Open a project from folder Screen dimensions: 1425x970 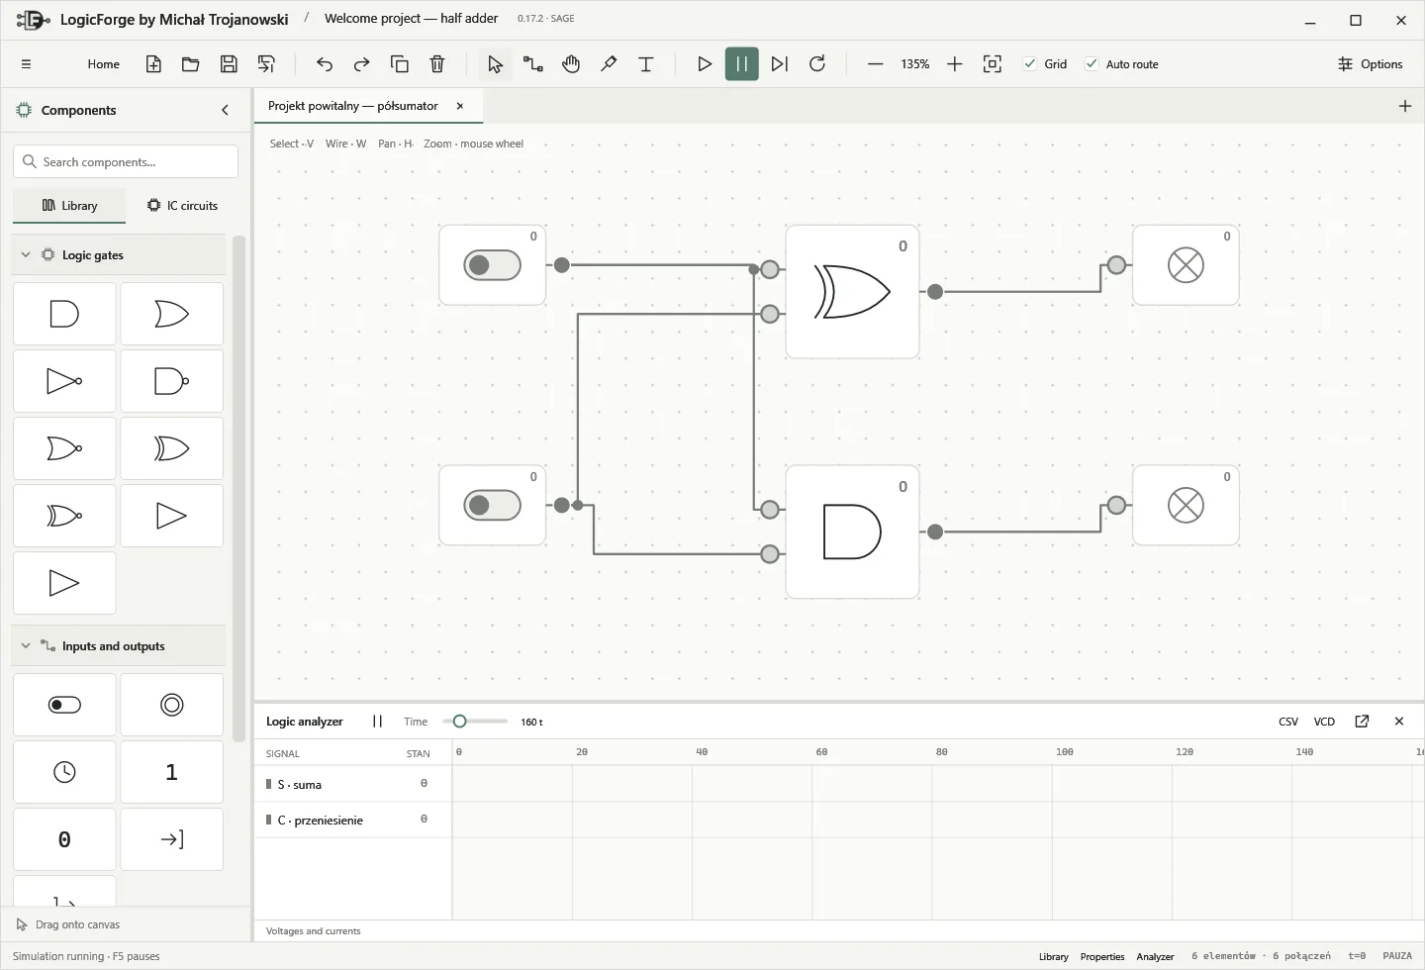191,64
